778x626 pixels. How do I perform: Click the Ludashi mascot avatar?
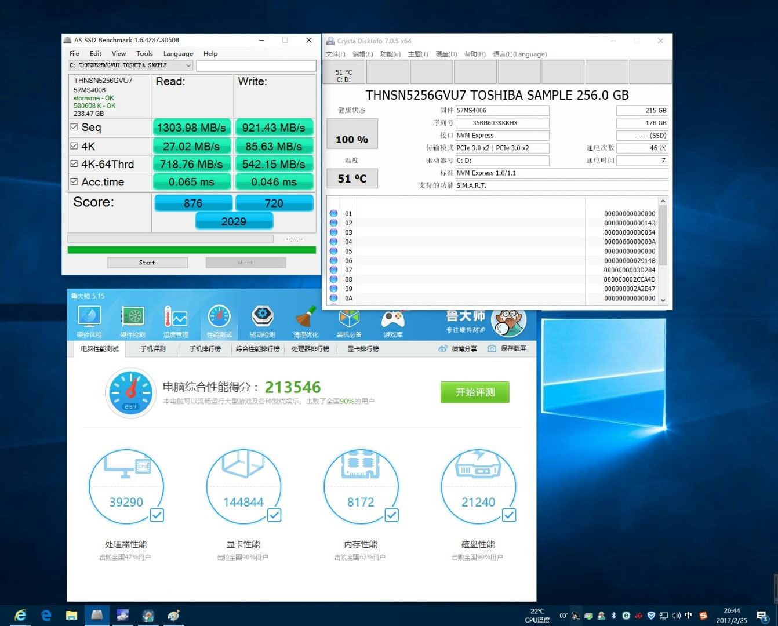point(508,321)
